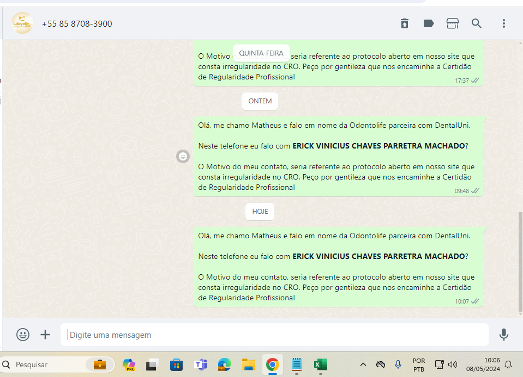Open Microsoft Store from taskbar
The height and width of the screenshot is (377, 523).
[x=176, y=364]
